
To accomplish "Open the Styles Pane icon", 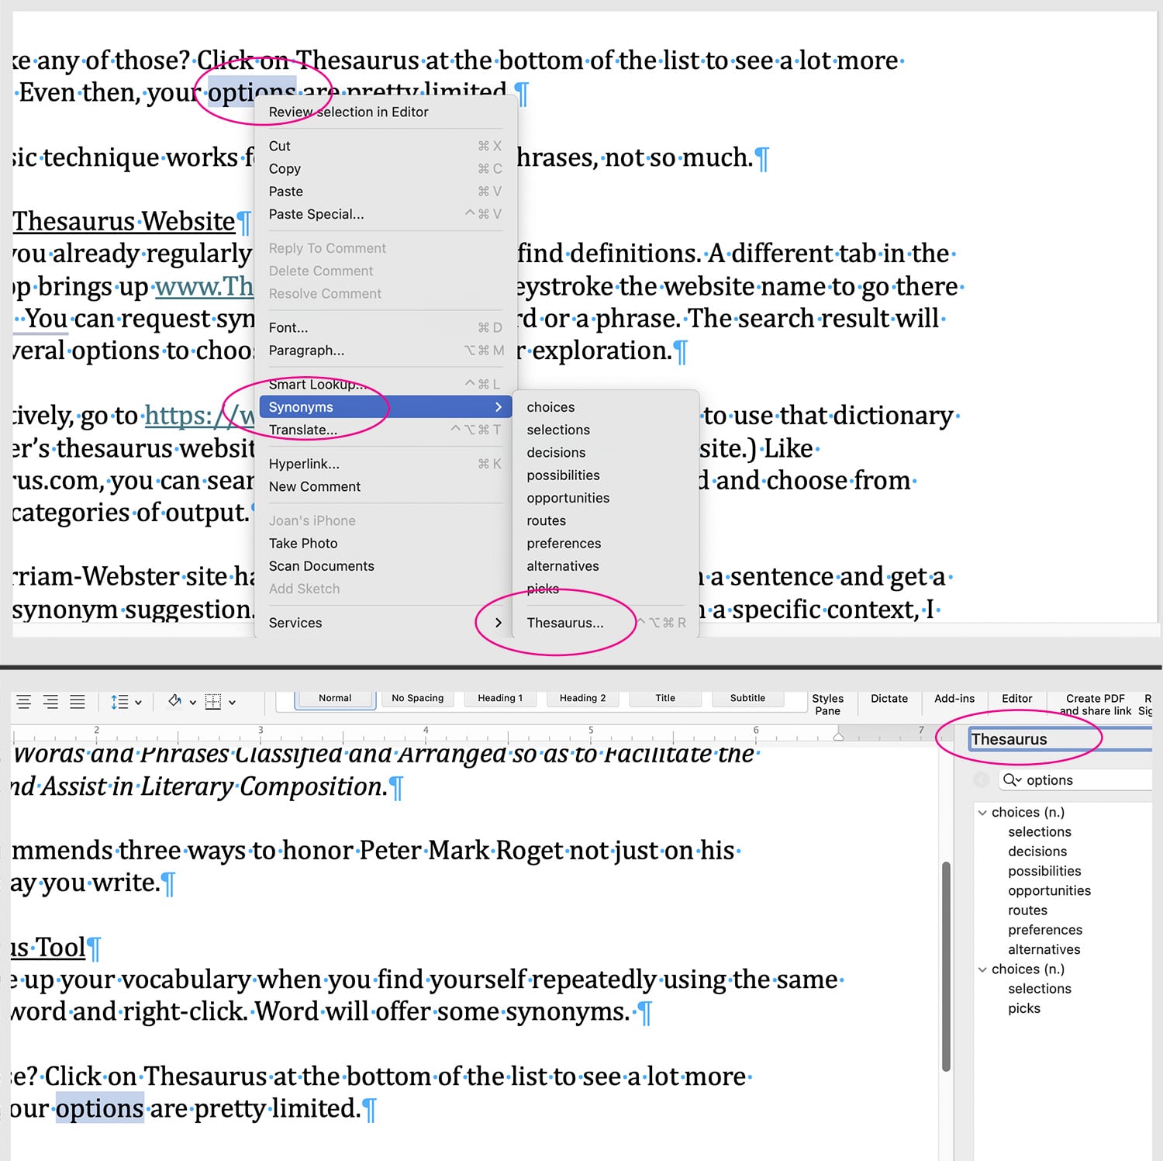I will click(x=828, y=702).
